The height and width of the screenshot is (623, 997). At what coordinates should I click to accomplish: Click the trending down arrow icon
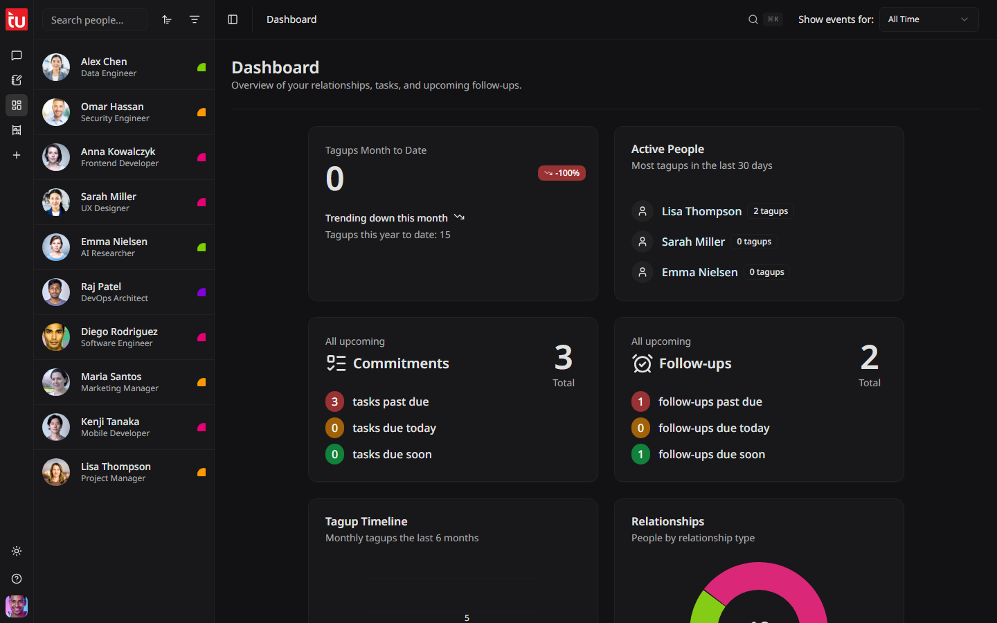pyautogui.click(x=459, y=217)
